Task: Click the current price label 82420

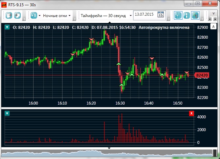Action: coord(202,75)
